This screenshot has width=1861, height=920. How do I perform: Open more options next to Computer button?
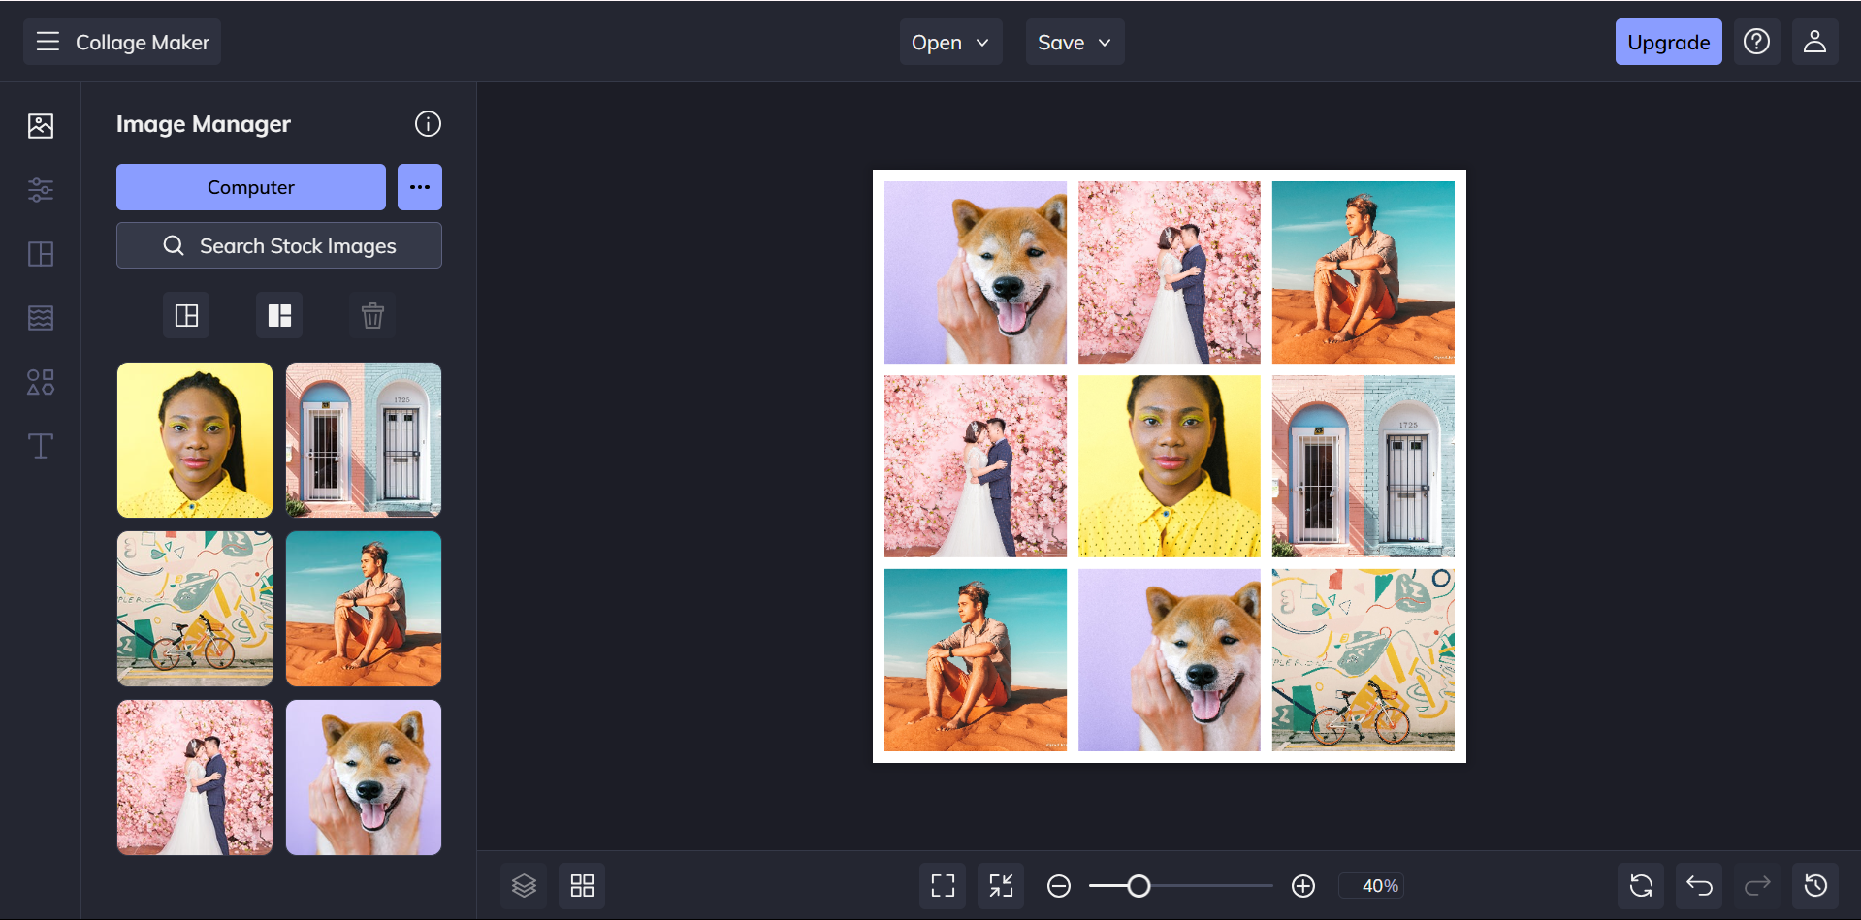(419, 186)
